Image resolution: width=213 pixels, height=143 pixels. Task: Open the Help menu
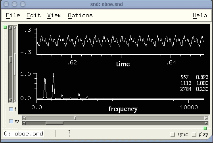point(200,15)
